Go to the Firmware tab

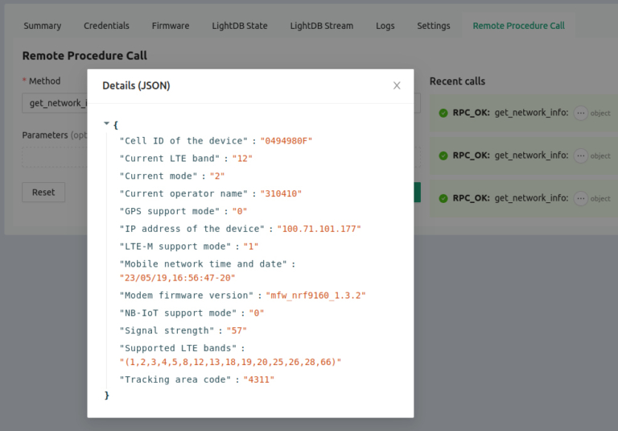click(x=171, y=26)
